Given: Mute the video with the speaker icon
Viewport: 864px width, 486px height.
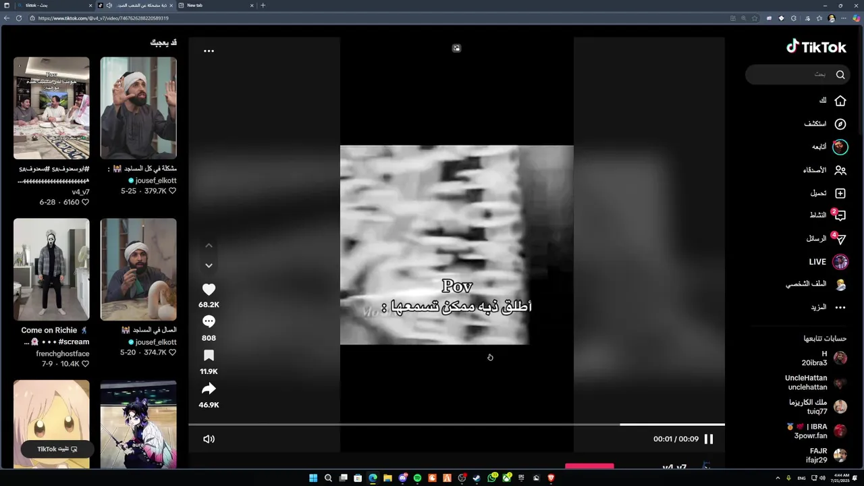Looking at the screenshot, I should tap(209, 439).
